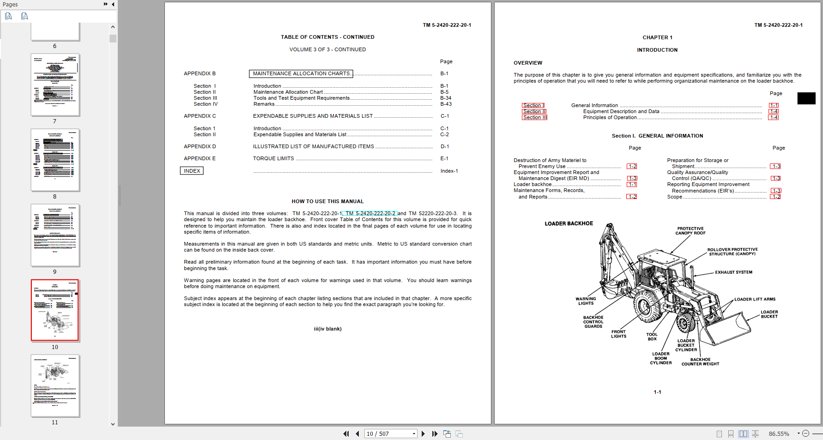Jump to first page using the toolbar icon
This screenshot has width=823, height=440.
point(346,434)
